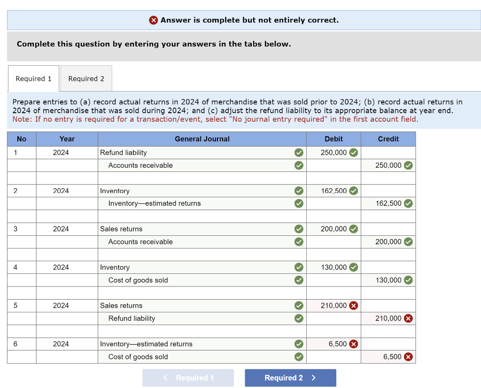
Task: Open the Required 1 tab
Action: coord(33,78)
